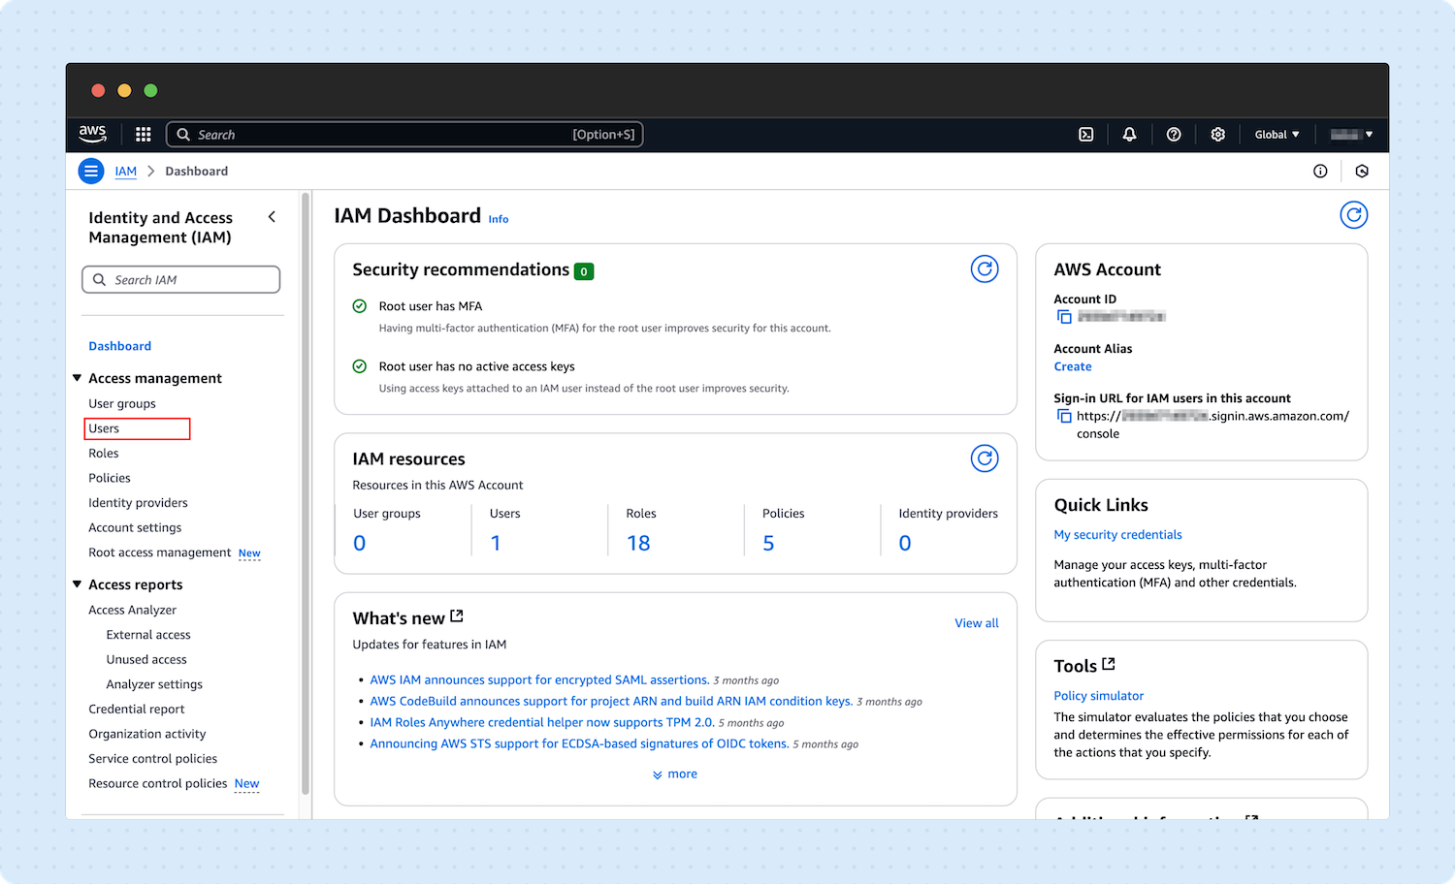Click the clock icon at breadcrumb right
Screen dimensions: 1455x884
point(1362,172)
